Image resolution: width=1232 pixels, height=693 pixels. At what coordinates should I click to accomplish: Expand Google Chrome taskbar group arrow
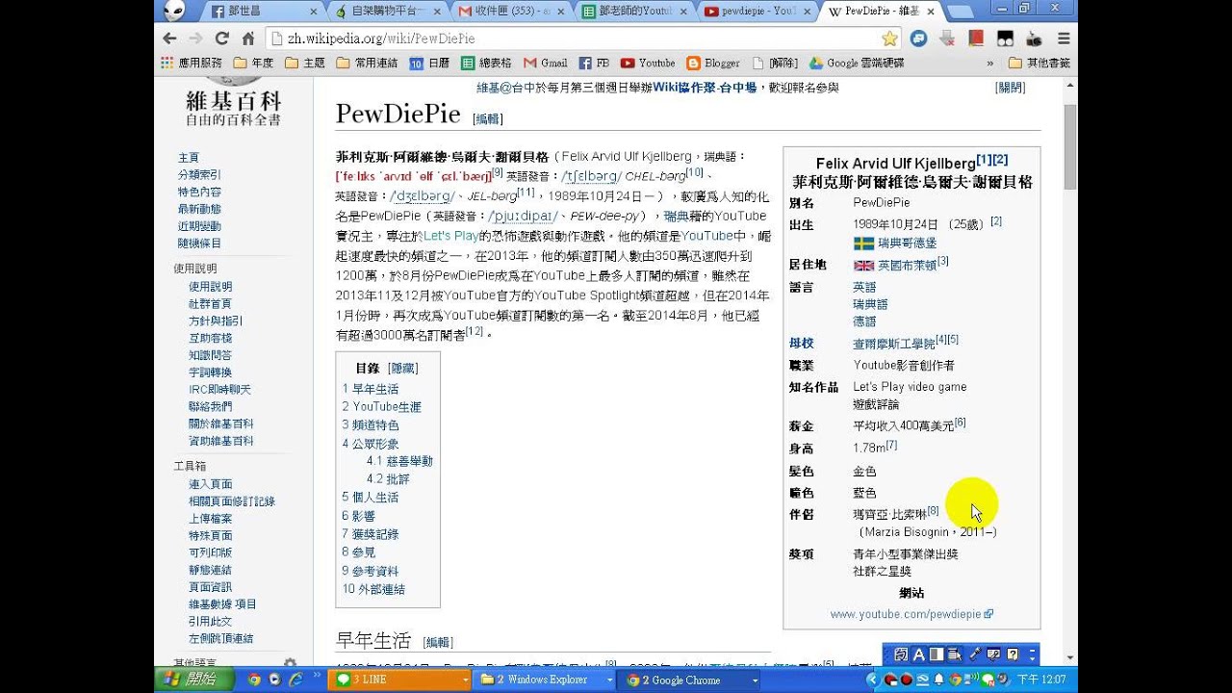click(x=756, y=680)
